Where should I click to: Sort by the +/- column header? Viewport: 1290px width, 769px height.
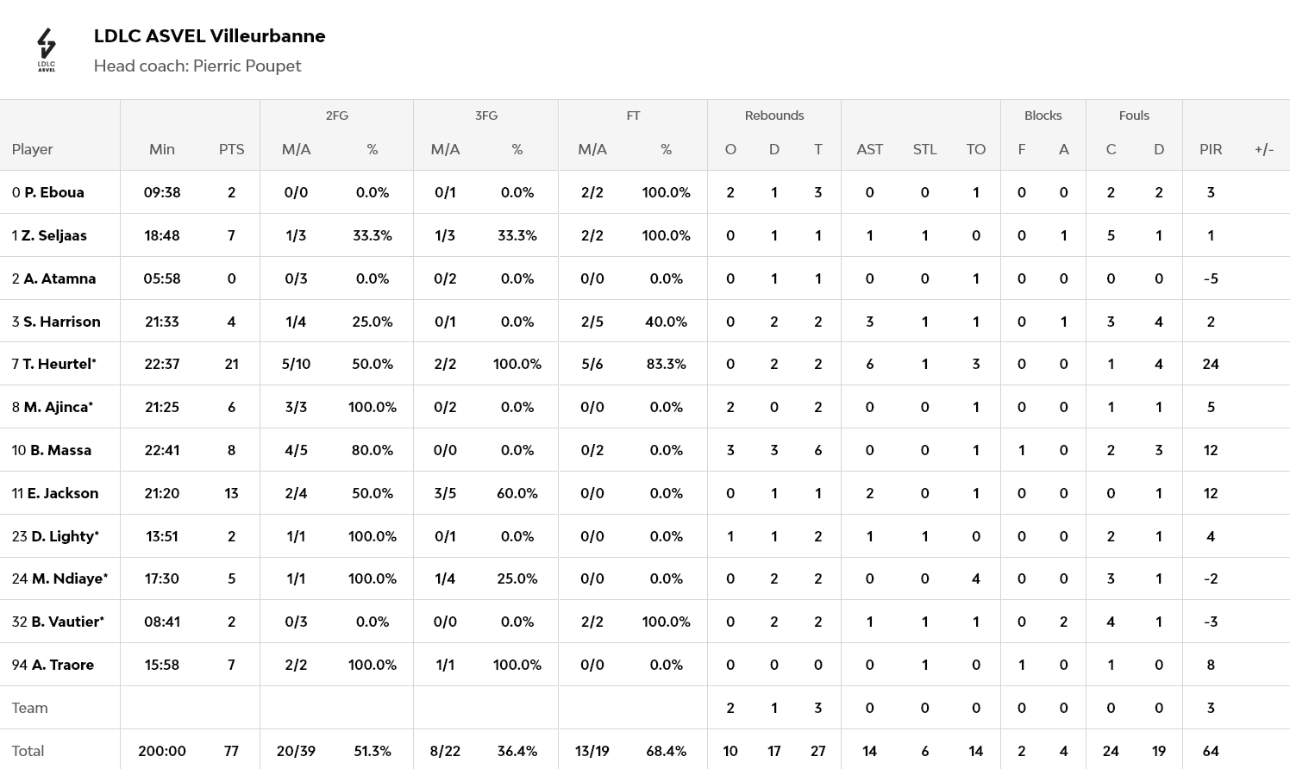click(1264, 149)
